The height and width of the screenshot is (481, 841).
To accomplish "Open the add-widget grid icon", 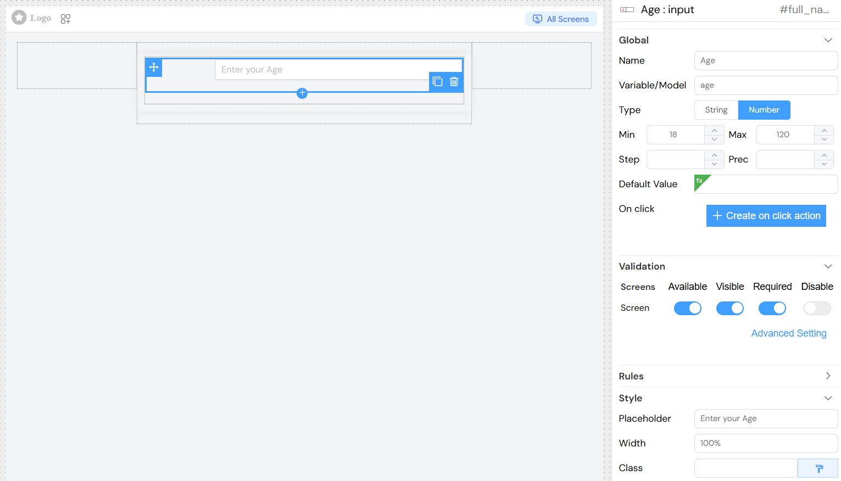I will click(x=65, y=19).
